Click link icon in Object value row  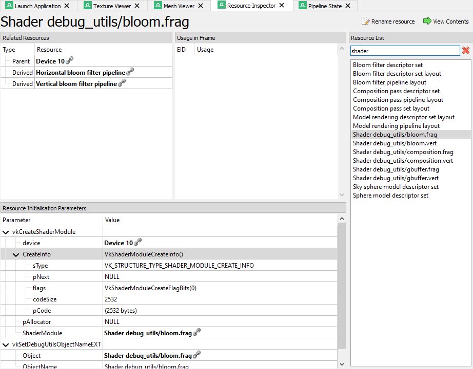point(196,355)
